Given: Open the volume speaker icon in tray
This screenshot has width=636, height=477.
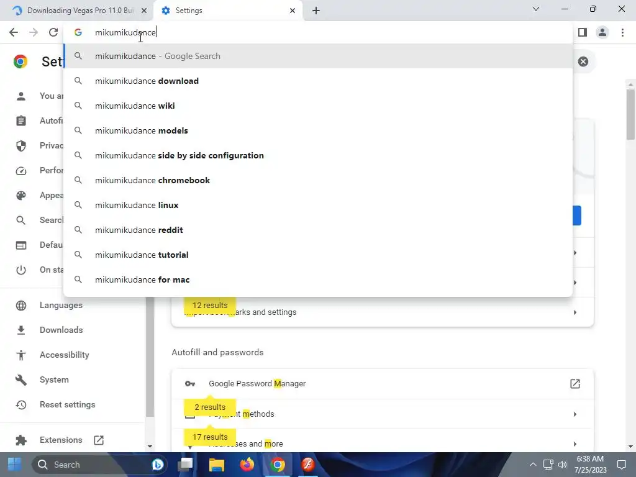Looking at the screenshot, I should pos(563,465).
